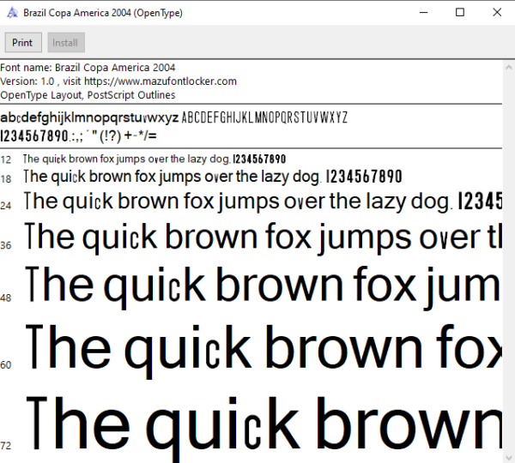515x463 pixels.
Task: Click the size 48 label
Action: (x=6, y=298)
